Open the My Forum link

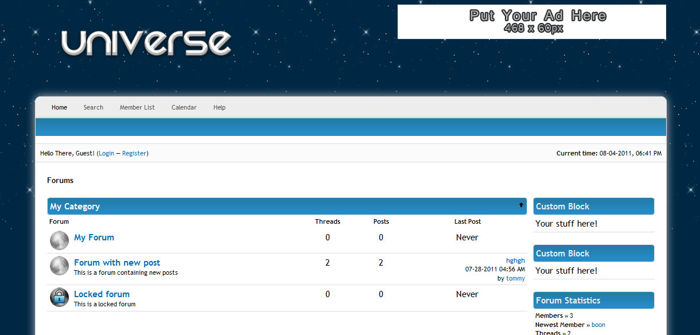(94, 237)
